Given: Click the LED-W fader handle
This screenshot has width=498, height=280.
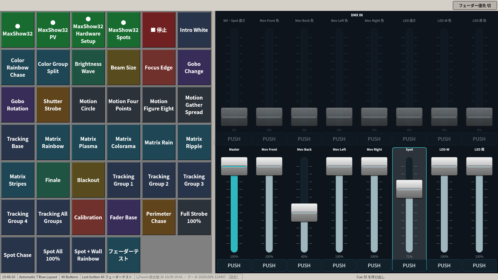Looking at the screenshot, I should pos(444,166).
